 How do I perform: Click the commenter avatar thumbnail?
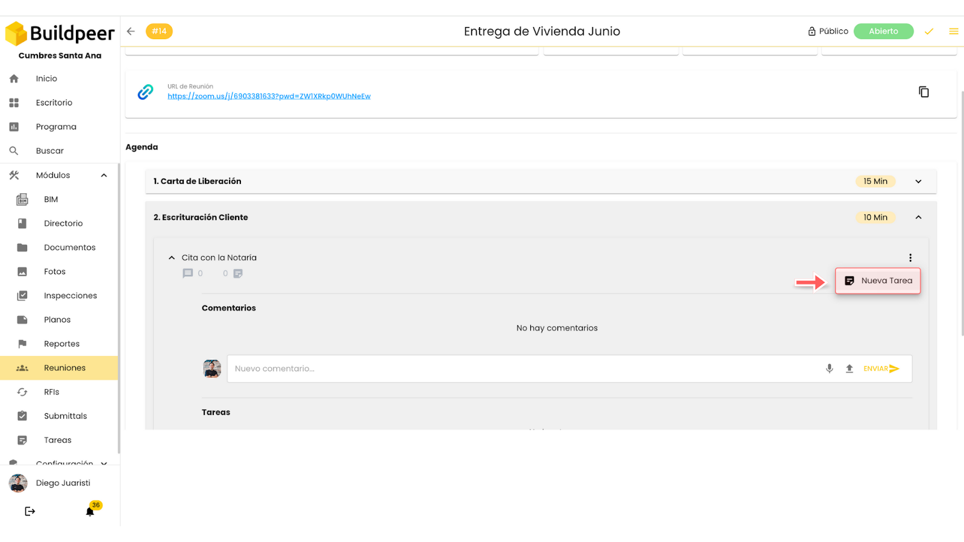[x=212, y=369]
